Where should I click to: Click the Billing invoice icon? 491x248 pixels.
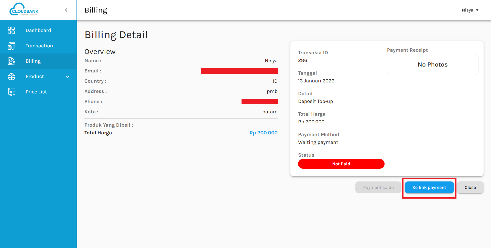[x=11, y=61]
